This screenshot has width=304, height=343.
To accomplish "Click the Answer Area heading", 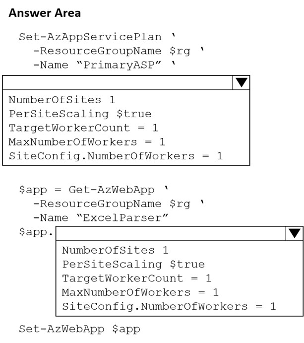I will (x=45, y=13).
